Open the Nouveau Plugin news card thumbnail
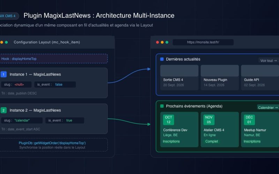The height and width of the screenshot is (174, 279). (220, 71)
